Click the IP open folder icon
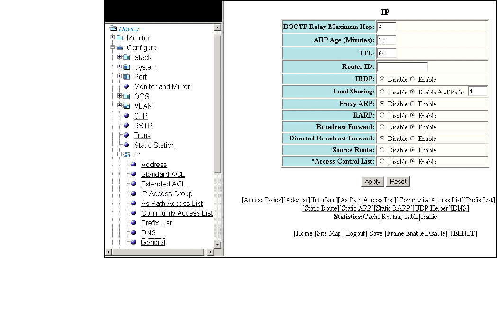This screenshot has height=332, width=497. [127, 155]
